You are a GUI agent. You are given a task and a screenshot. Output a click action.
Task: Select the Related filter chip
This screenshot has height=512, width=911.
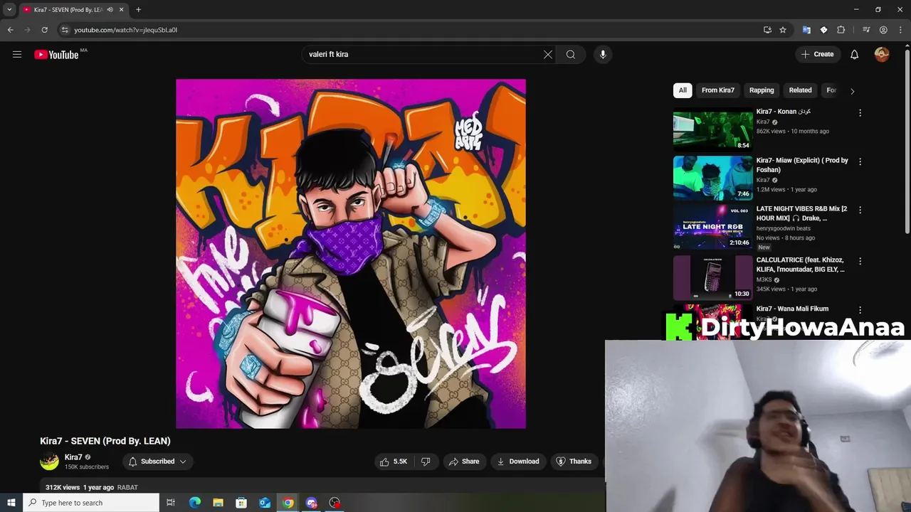click(x=800, y=90)
